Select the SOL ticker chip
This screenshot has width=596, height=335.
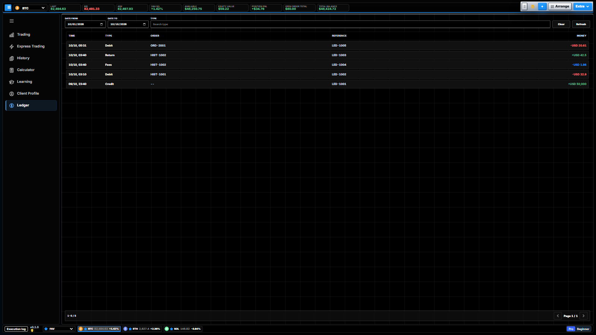pos(183,329)
